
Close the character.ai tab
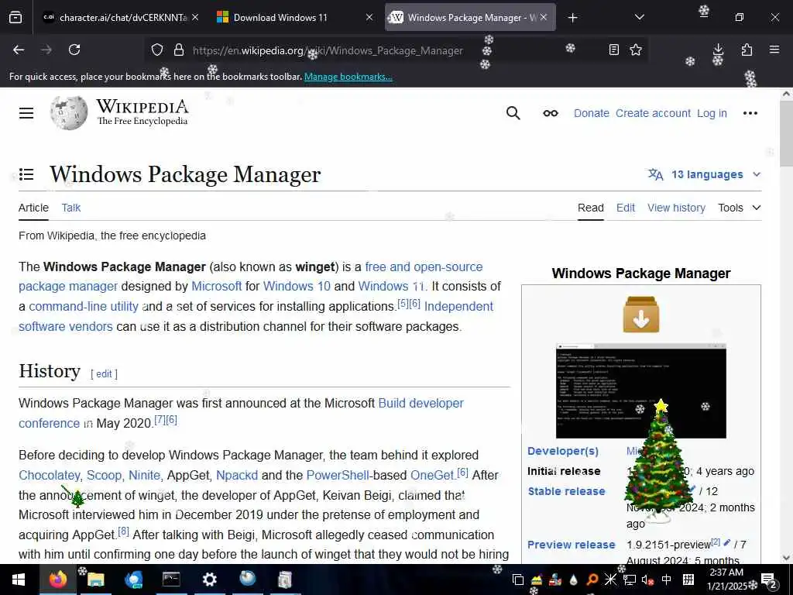pos(195,17)
